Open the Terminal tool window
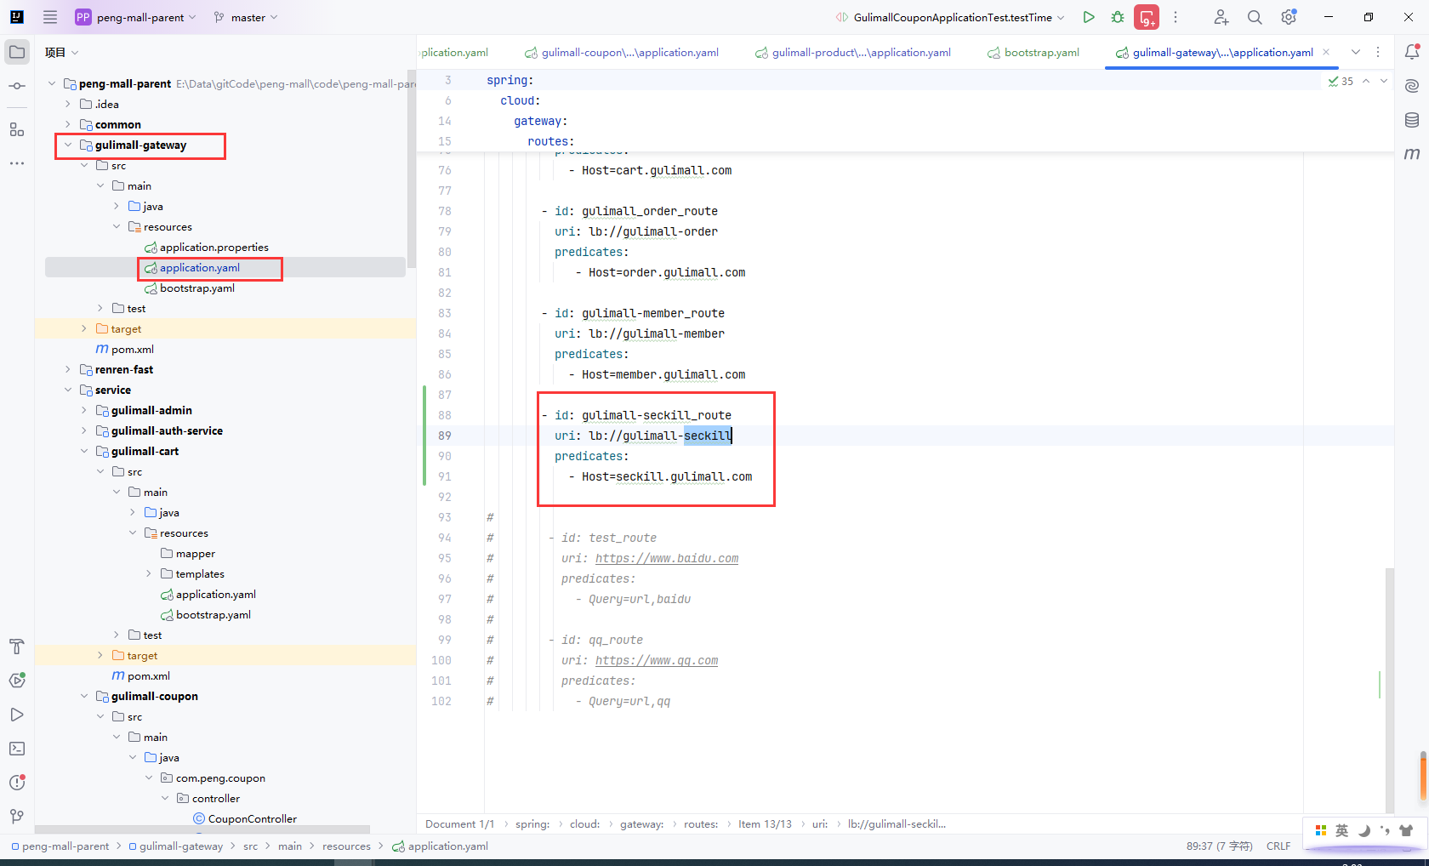The width and height of the screenshot is (1429, 866). click(x=17, y=749)
